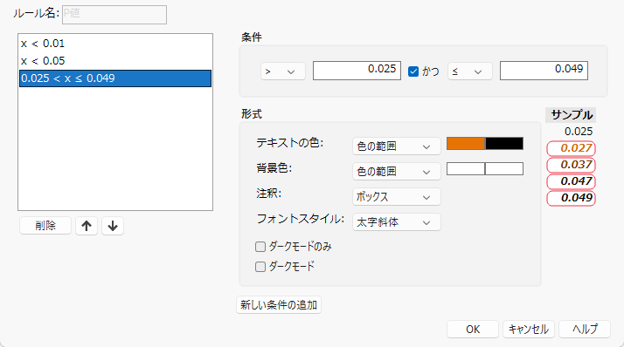Enable the ダークモード checkbox
The image size is (624, 347).
(x=260, y=267)
